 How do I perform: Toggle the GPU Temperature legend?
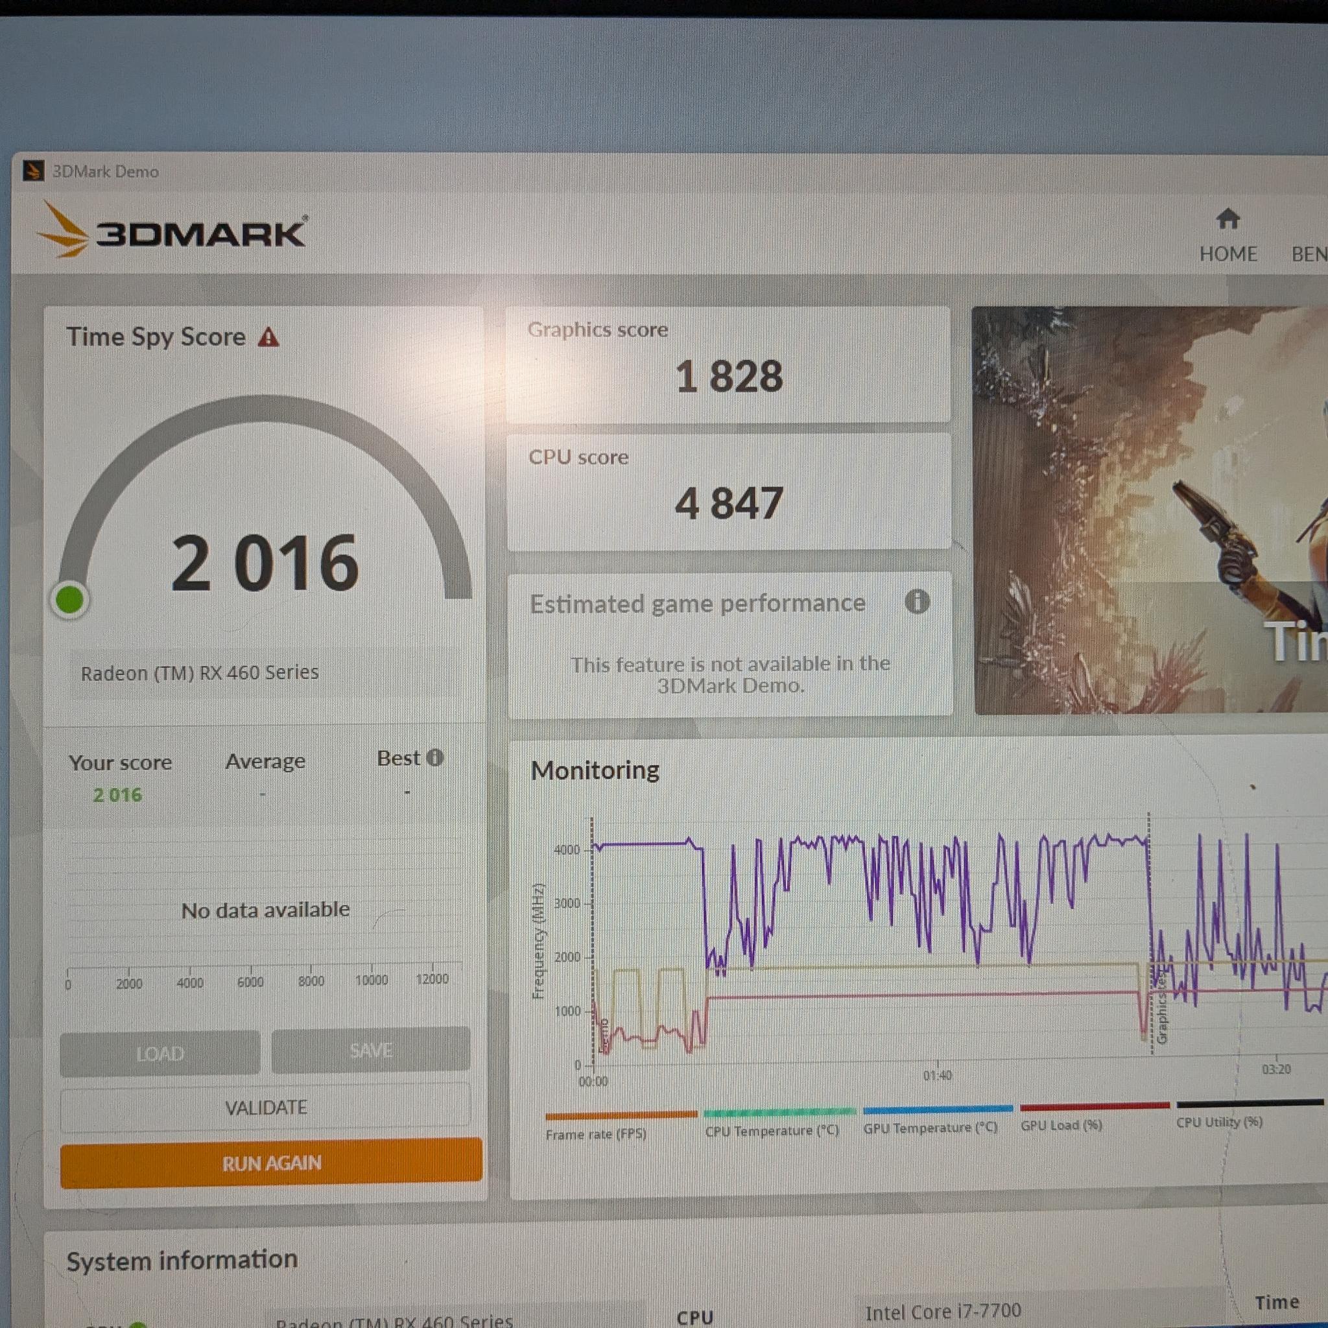click(937, 1120)
